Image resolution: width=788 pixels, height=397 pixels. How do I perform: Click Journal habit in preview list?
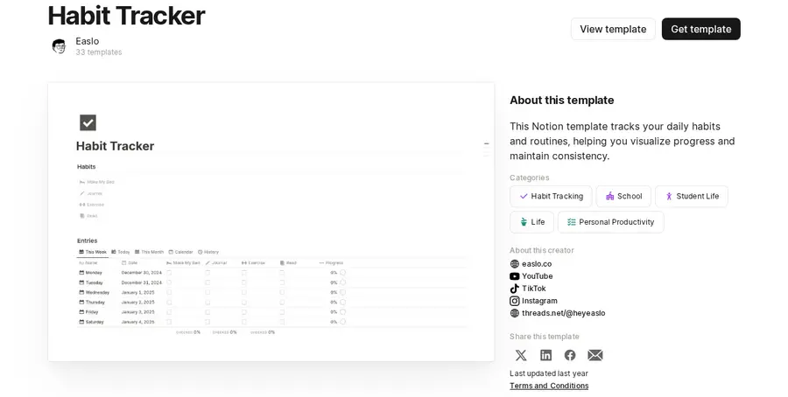91,193
